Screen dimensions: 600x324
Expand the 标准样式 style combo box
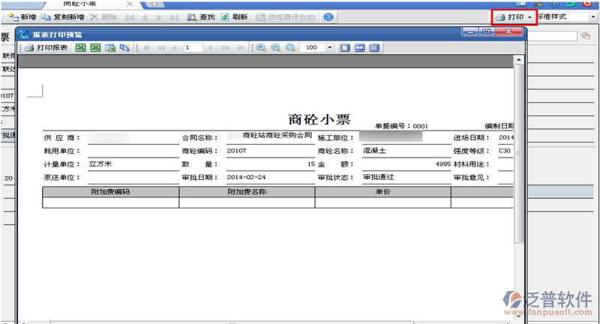tap(592, 16)
